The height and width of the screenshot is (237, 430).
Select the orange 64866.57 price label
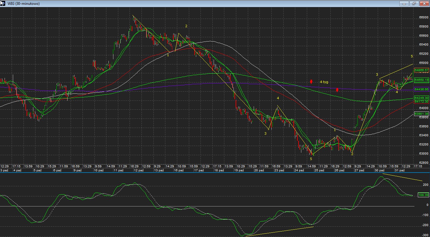(422, 70)
